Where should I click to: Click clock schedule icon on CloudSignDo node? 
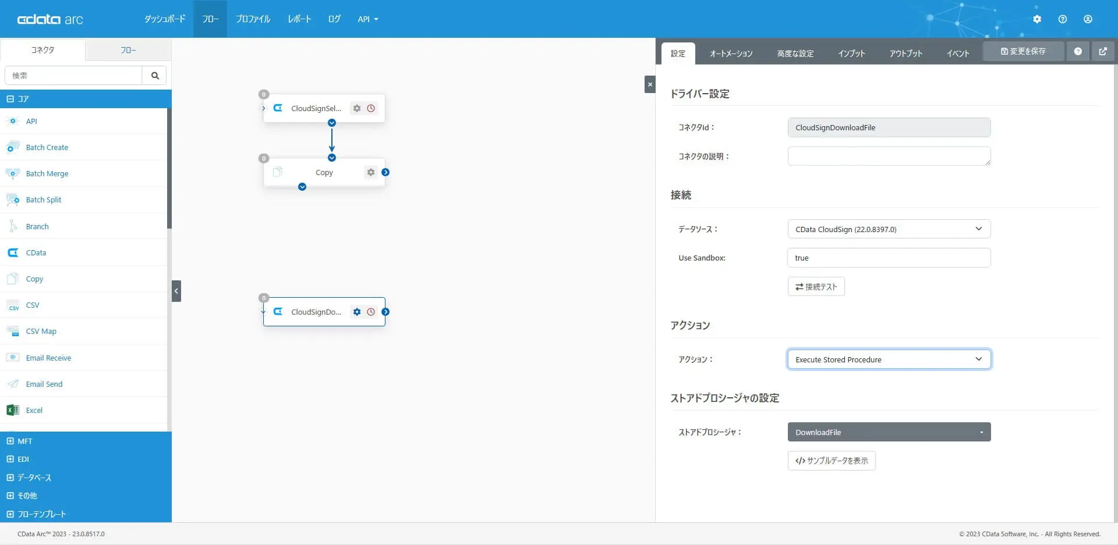click(371, 312)
